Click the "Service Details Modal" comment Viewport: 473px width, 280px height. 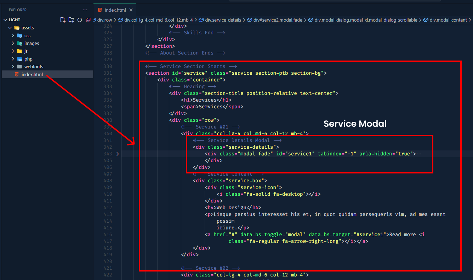[237, 141]
